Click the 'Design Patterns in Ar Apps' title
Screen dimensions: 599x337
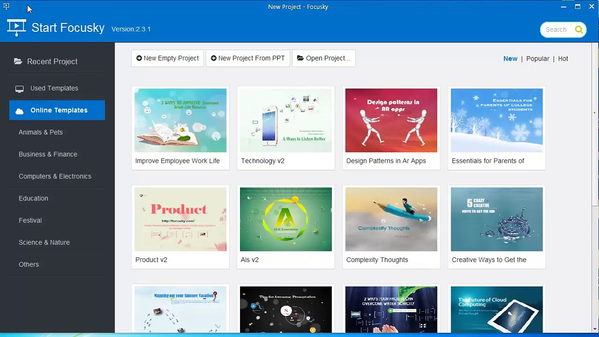pos(386,161)
